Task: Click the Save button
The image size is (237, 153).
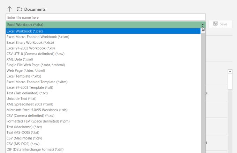Action: pos(220,24)
